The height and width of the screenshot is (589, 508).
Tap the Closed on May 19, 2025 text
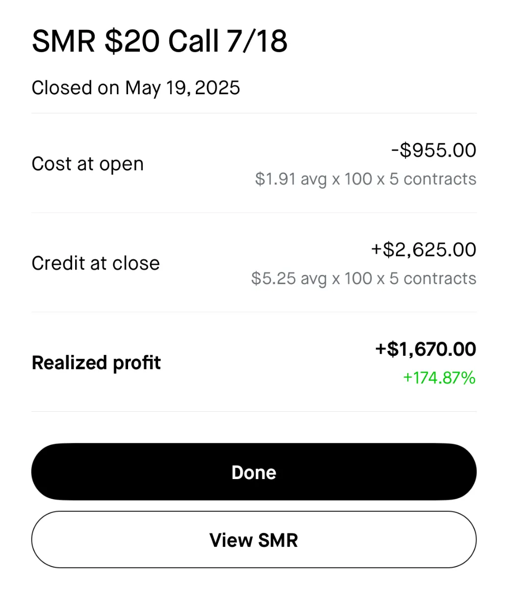136,88
